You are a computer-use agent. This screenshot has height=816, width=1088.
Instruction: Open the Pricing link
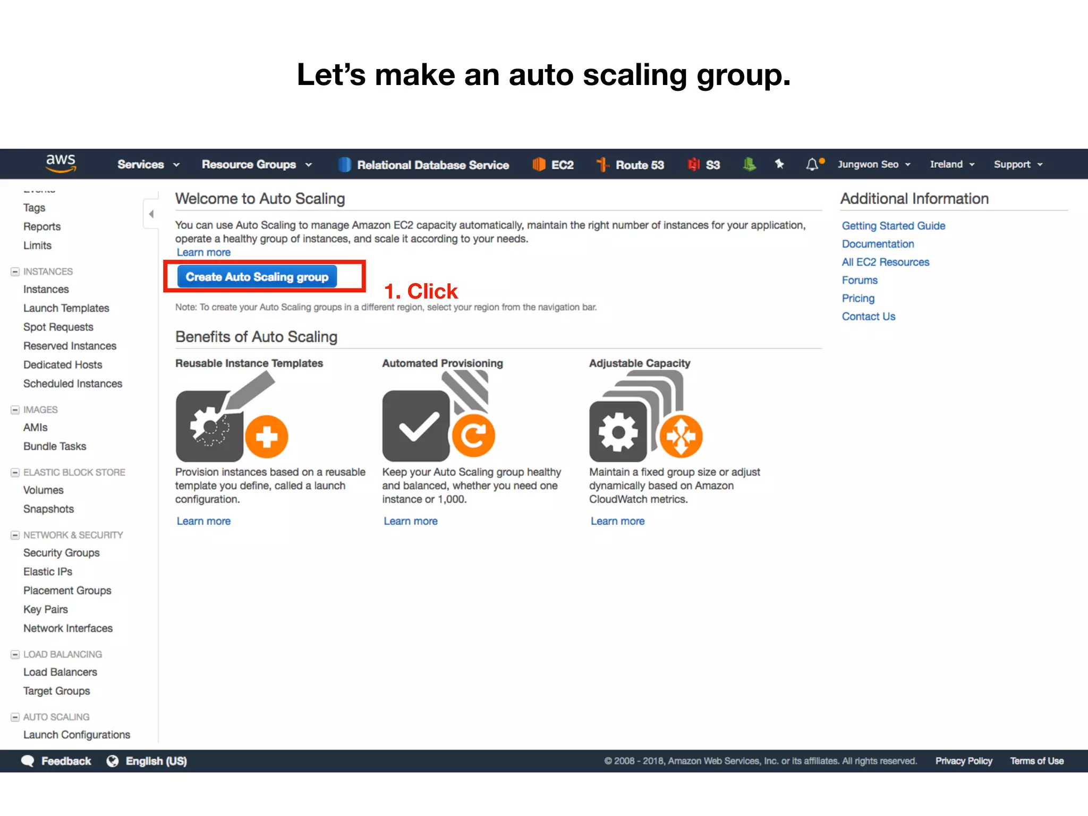(x=858, y=298)
